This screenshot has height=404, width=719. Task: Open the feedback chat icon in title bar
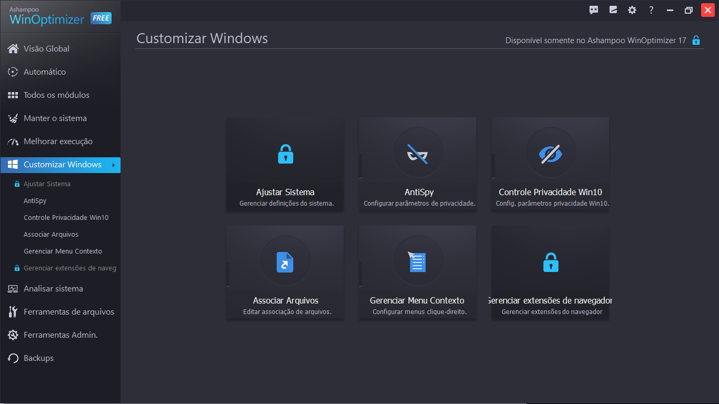tap(594, 10)
